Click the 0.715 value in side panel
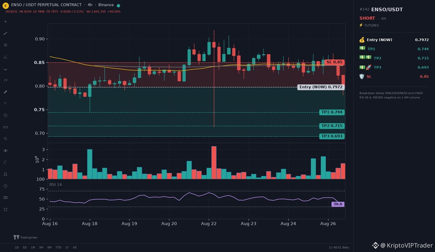Viewport: 435px width, 252px height. [423, 58]
